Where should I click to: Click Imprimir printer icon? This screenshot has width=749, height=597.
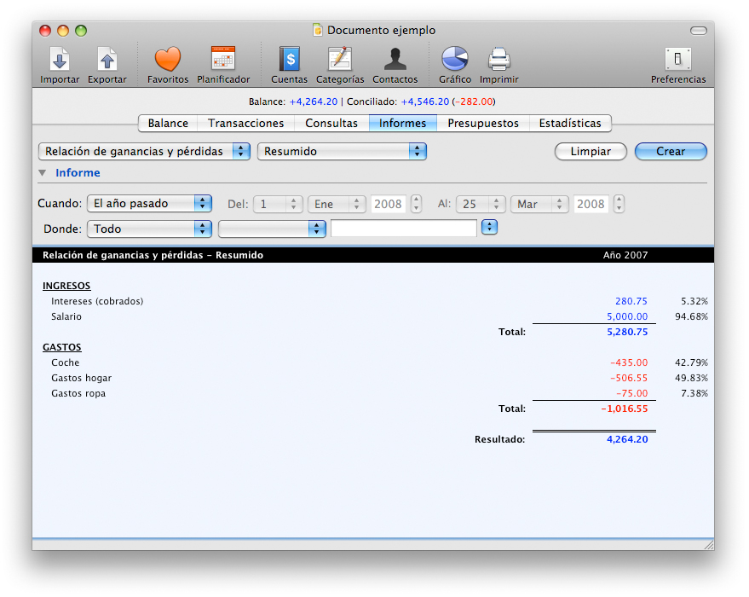498,65
